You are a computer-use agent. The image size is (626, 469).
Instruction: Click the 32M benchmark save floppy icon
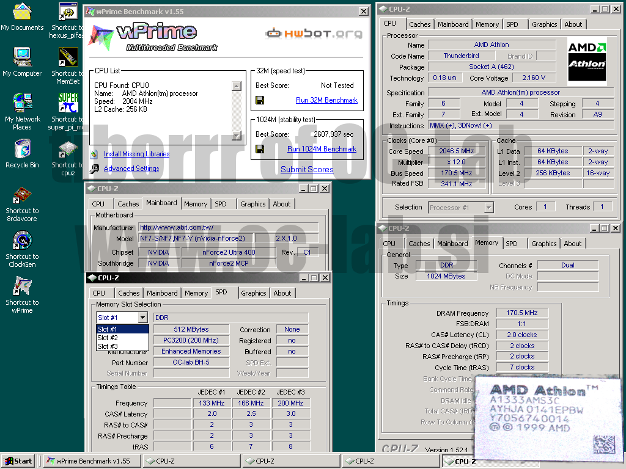click(259, 100)
